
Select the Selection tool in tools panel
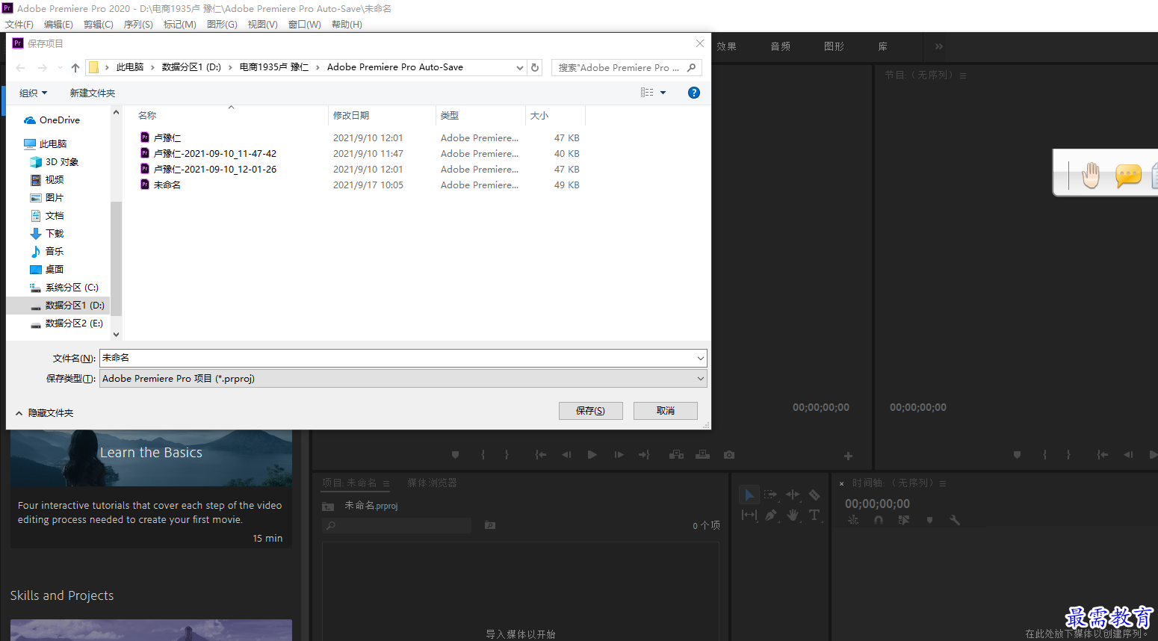pos(749,495)
